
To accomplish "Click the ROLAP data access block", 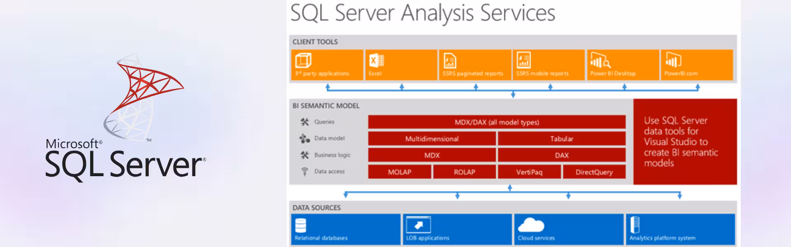I will point(464,172).
